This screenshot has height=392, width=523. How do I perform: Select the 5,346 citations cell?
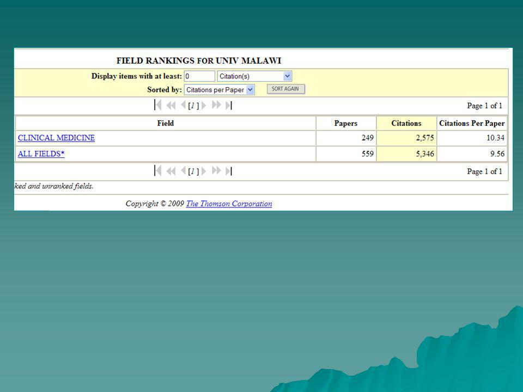(406, 154)
